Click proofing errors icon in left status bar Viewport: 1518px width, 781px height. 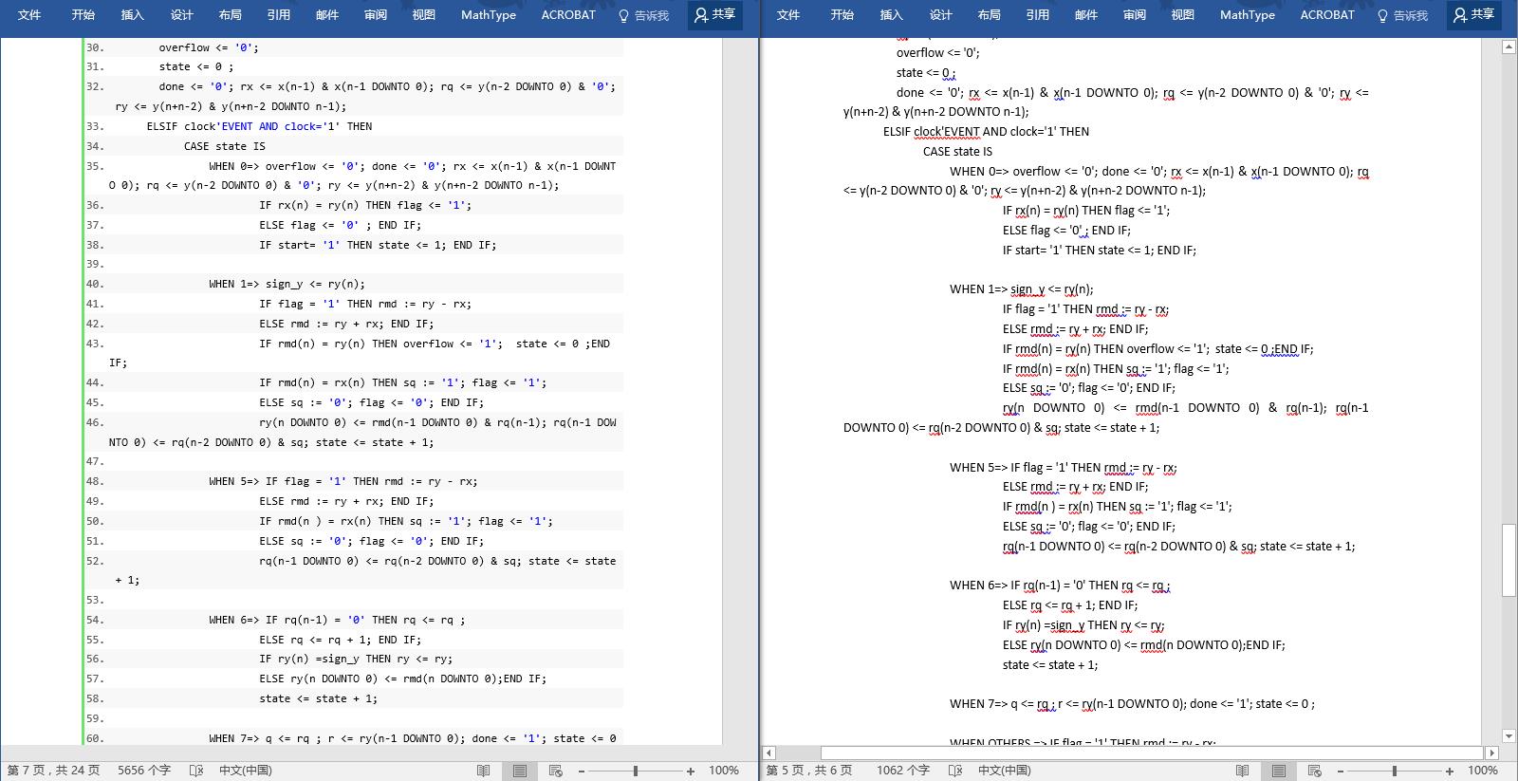(x=196, y=771)
